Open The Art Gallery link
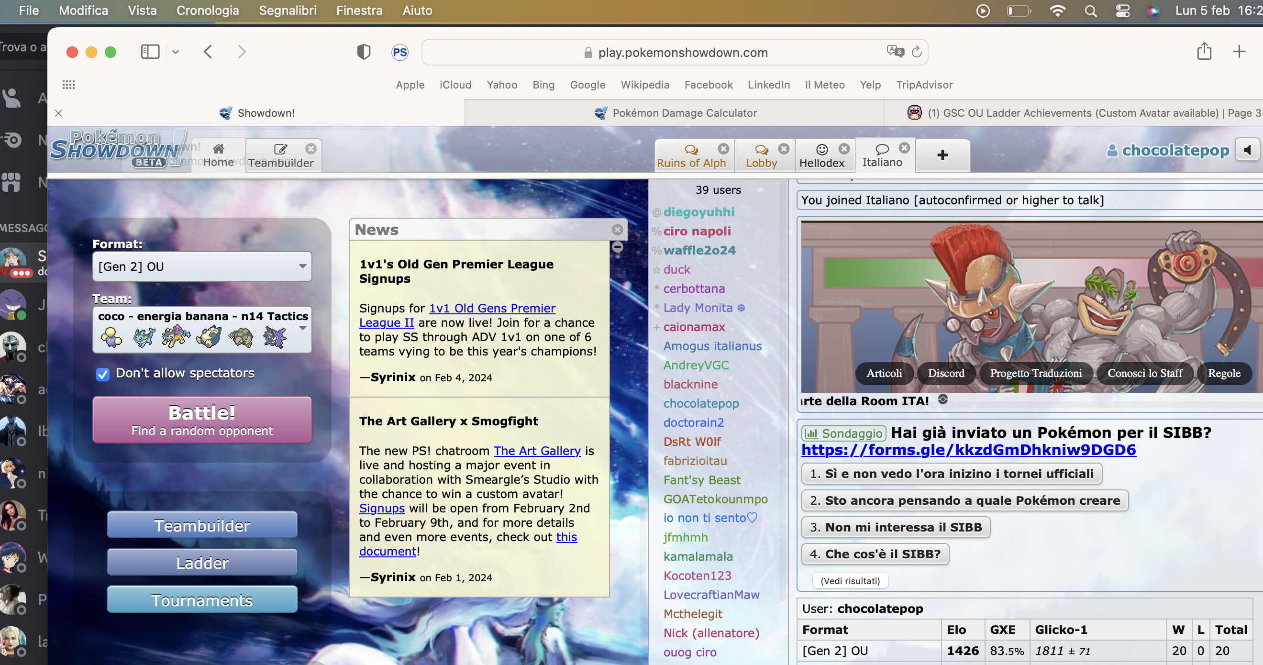The width and height of the screenshot is (1263, 665). [x=537, y=451]
